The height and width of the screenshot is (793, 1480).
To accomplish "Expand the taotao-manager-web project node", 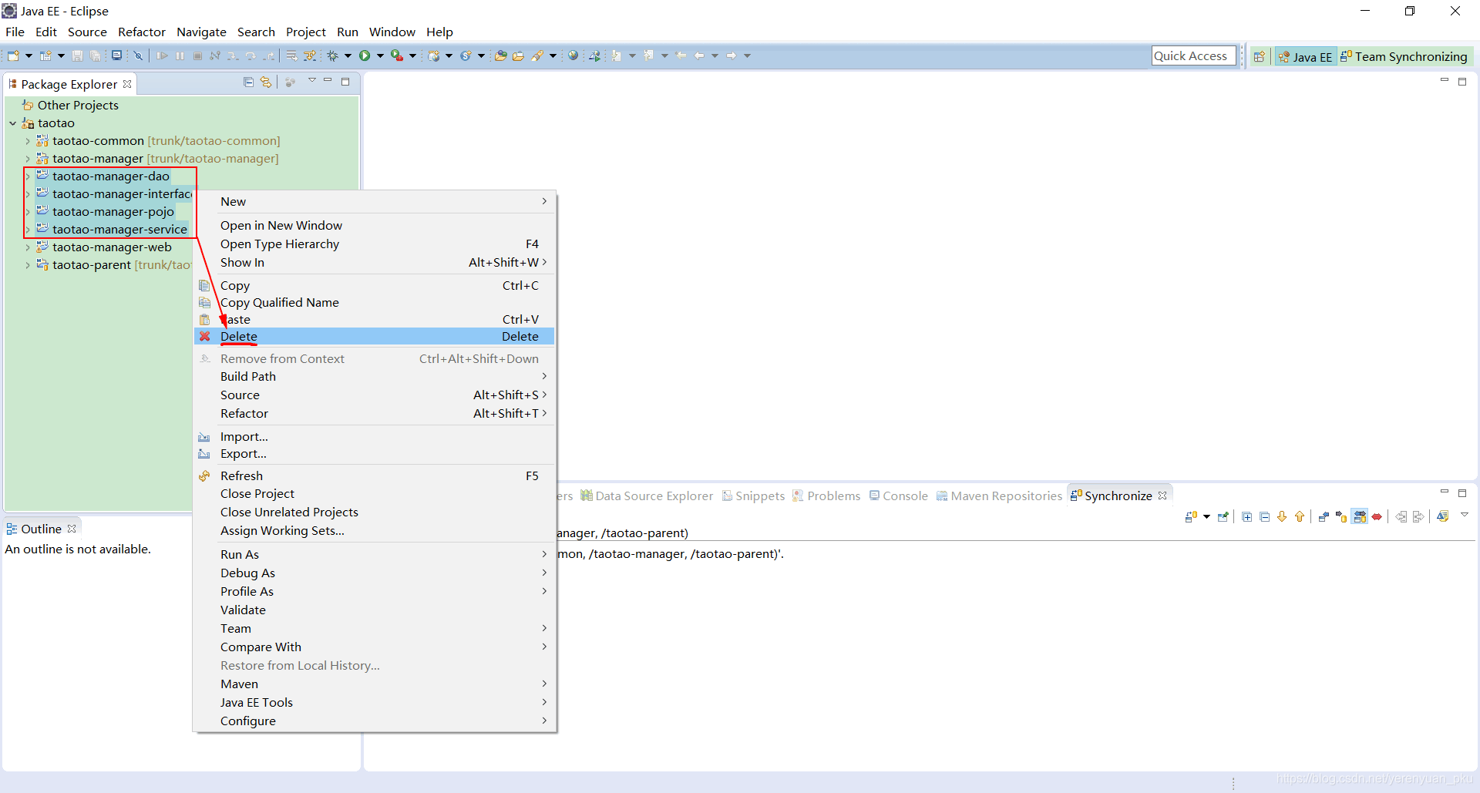I will pos(28,247).
